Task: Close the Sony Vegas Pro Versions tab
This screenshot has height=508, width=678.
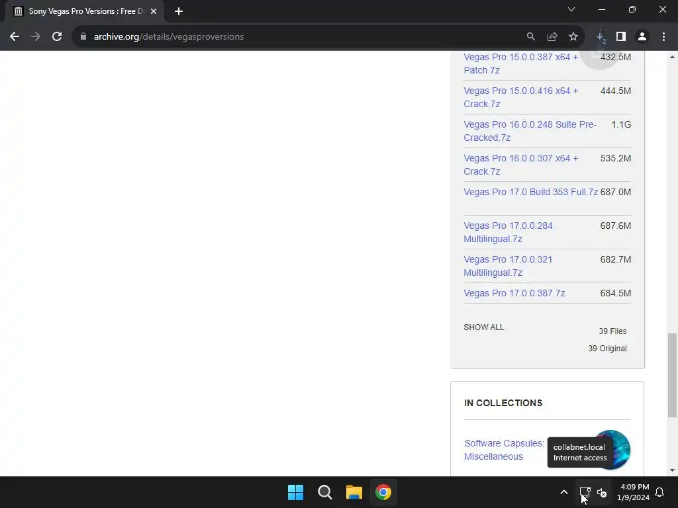Action: pos(154,11)
